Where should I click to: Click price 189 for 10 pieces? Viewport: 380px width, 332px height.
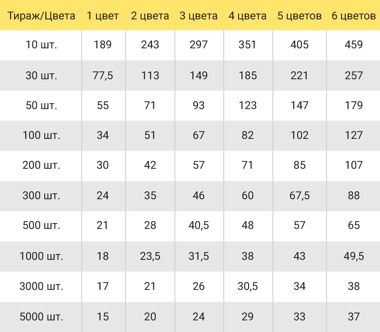pos(103,45)
